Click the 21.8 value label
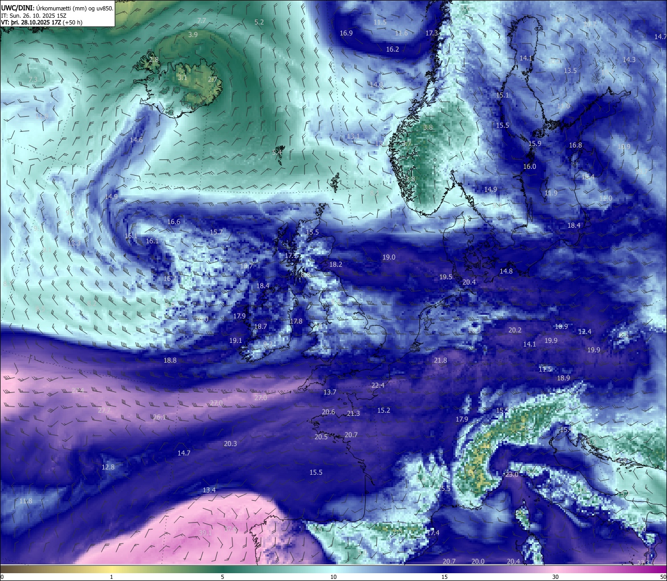667x581 pixels. coord(440,360)
